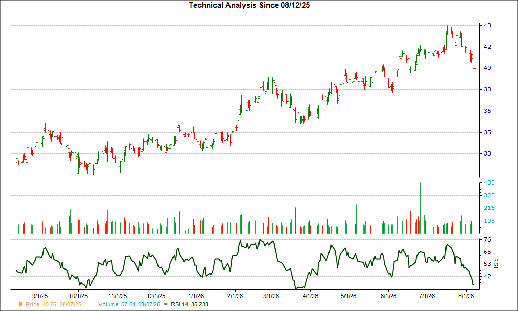The image size is (518, 311).
Task: Click the volume axis label 325
Action: [489, 195]
